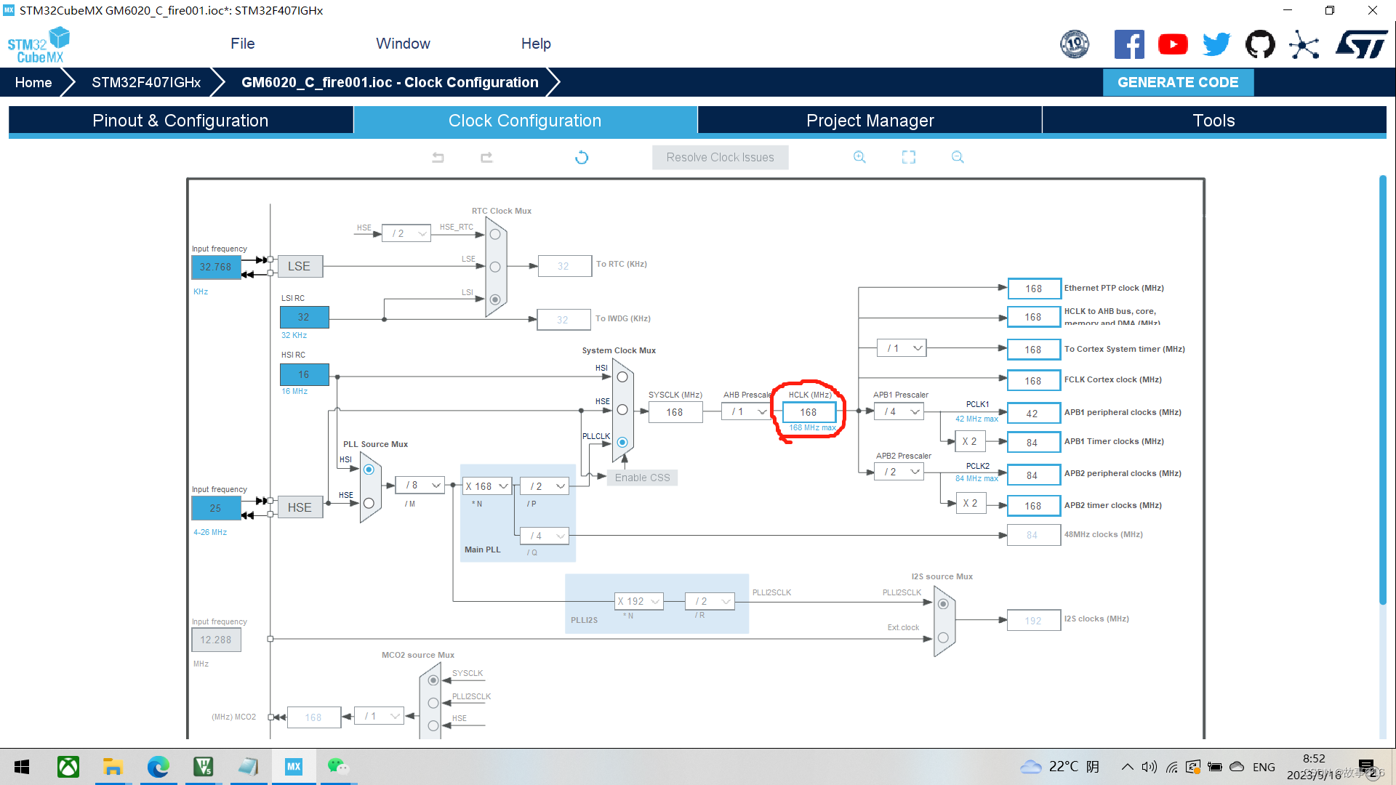
Task: Click the HSE oscillator block
Action: [x=300, y=507]
